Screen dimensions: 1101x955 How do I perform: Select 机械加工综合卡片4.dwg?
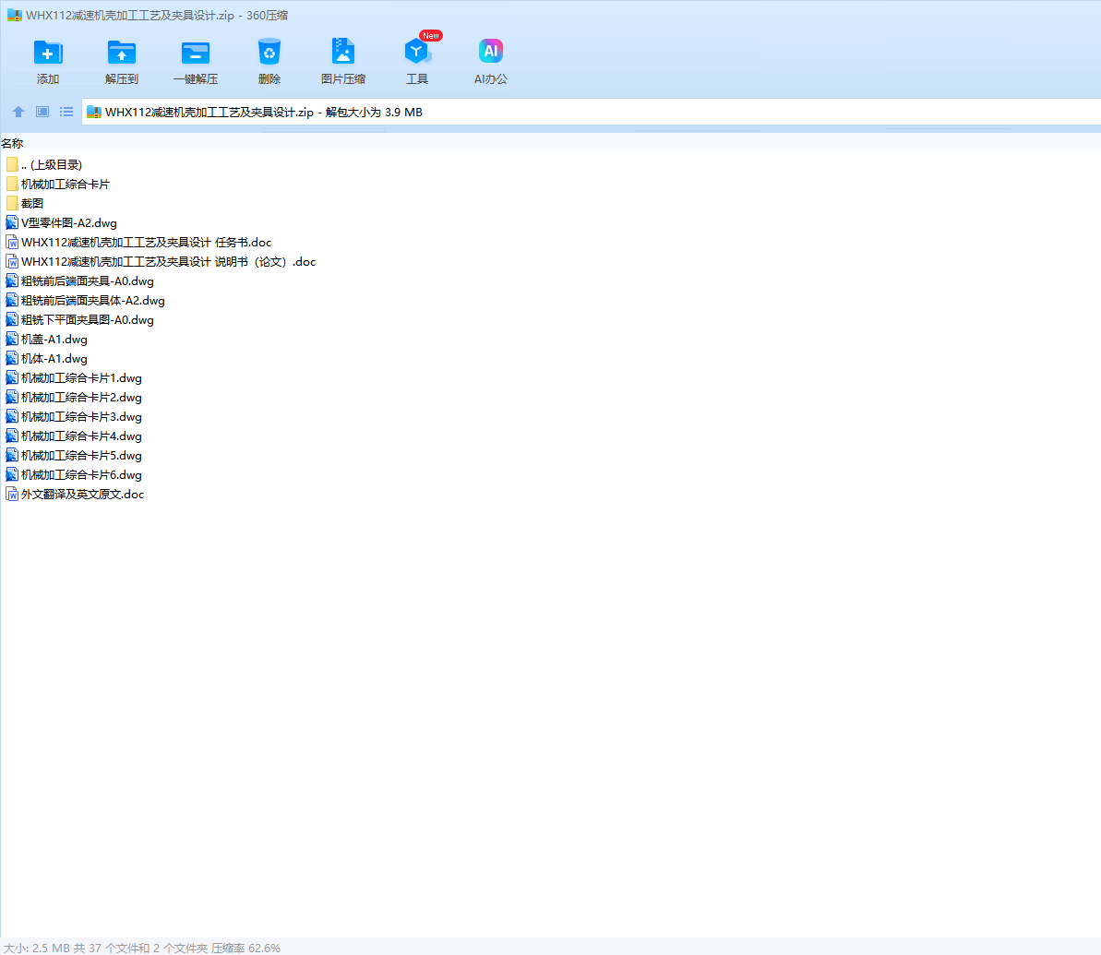[74, 436]
